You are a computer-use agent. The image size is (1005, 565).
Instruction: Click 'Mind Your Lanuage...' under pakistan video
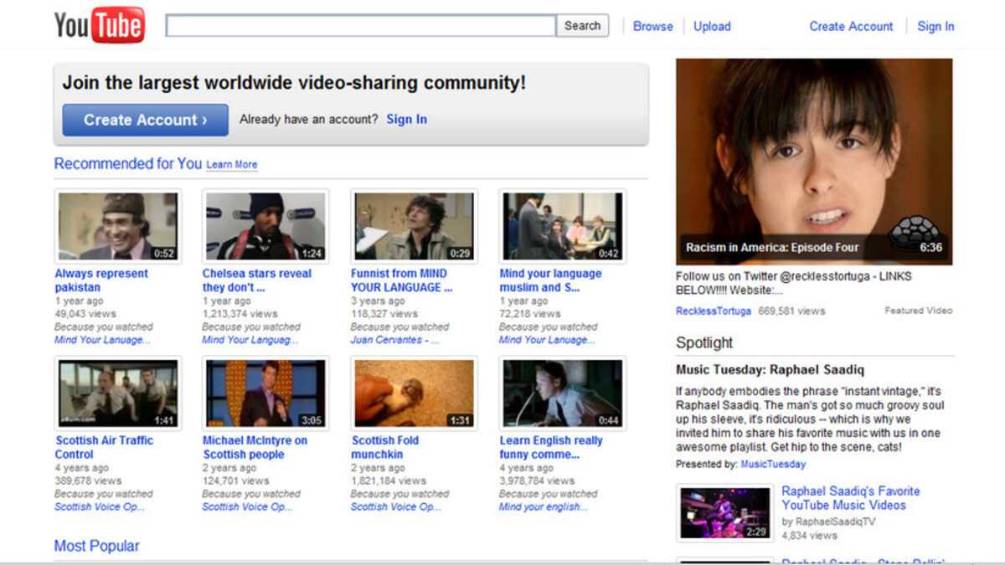(x=103, y=340)
